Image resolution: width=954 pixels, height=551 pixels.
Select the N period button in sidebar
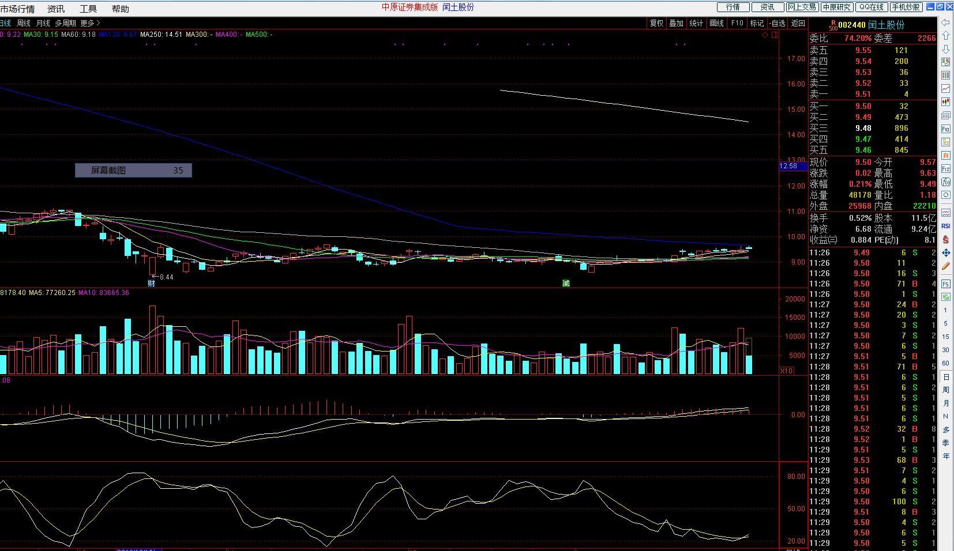tap(946, 417)
